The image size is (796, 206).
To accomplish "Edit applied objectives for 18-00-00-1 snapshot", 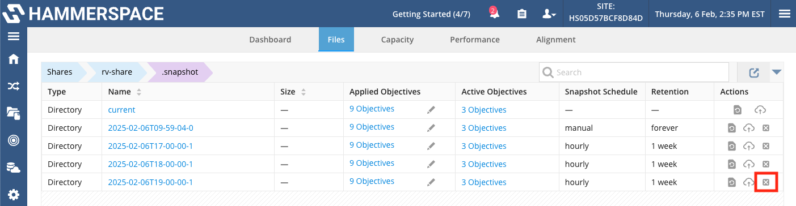I will point(431,164).
